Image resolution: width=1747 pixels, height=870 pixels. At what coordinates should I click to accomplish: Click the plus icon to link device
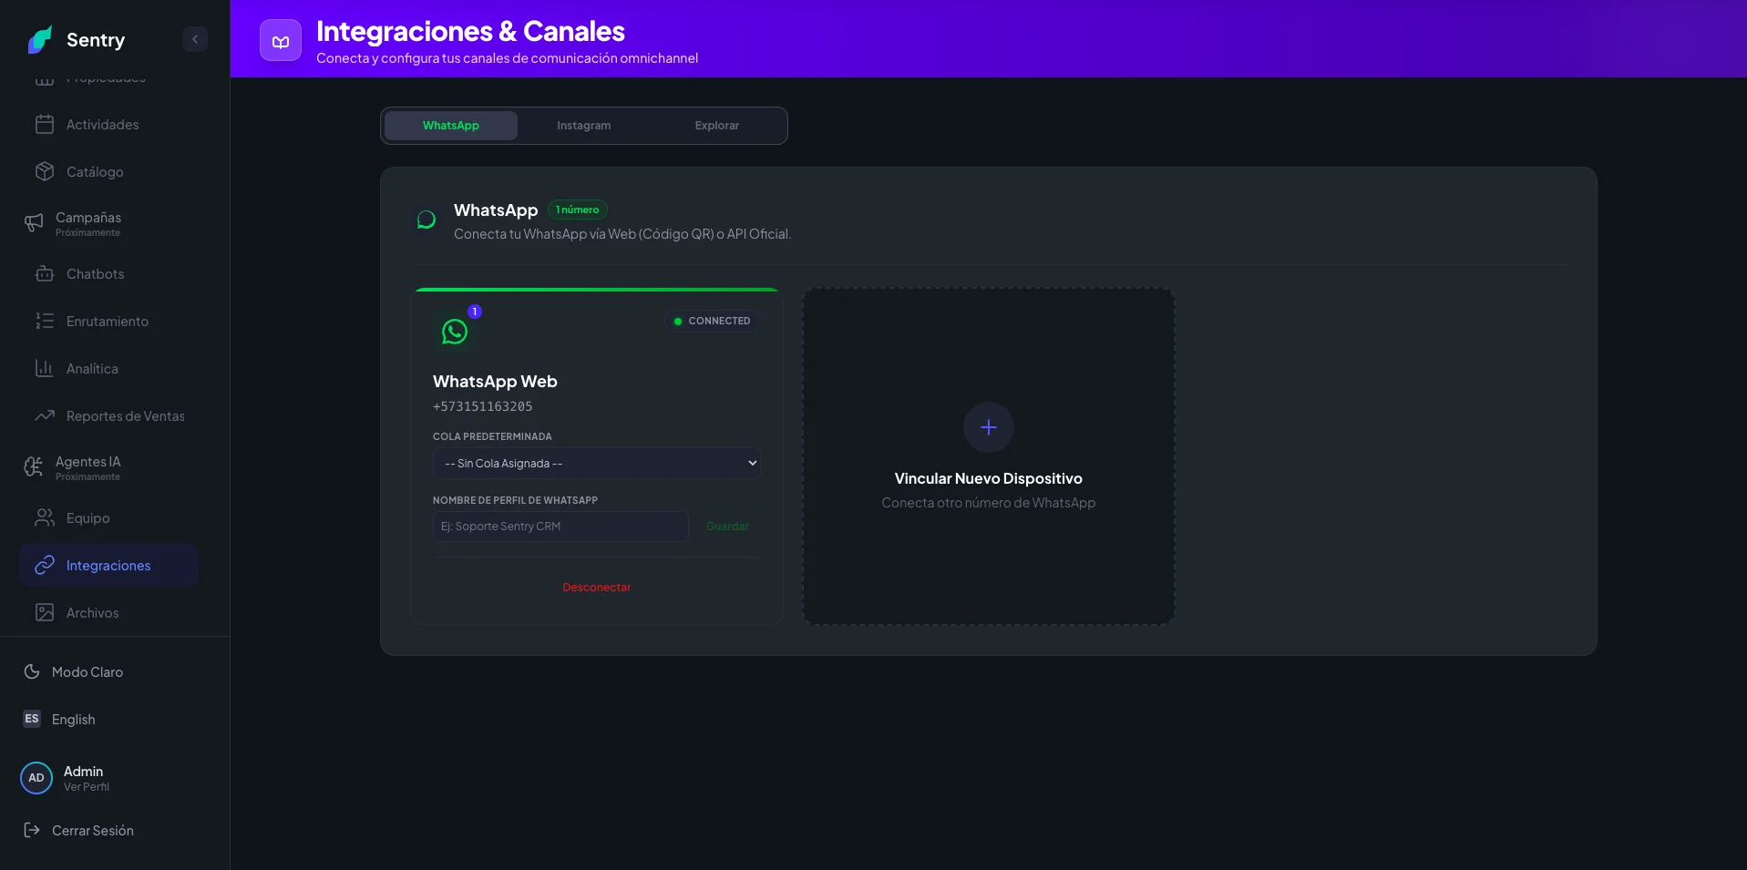[x=989, y=427]
